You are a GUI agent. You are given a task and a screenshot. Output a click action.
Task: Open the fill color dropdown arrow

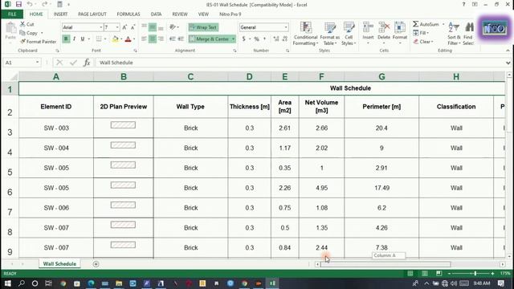pyautogui.click(x=121, y=39)
